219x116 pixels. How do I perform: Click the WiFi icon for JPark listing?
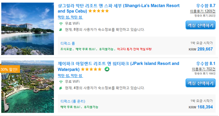tap(61, 82)
